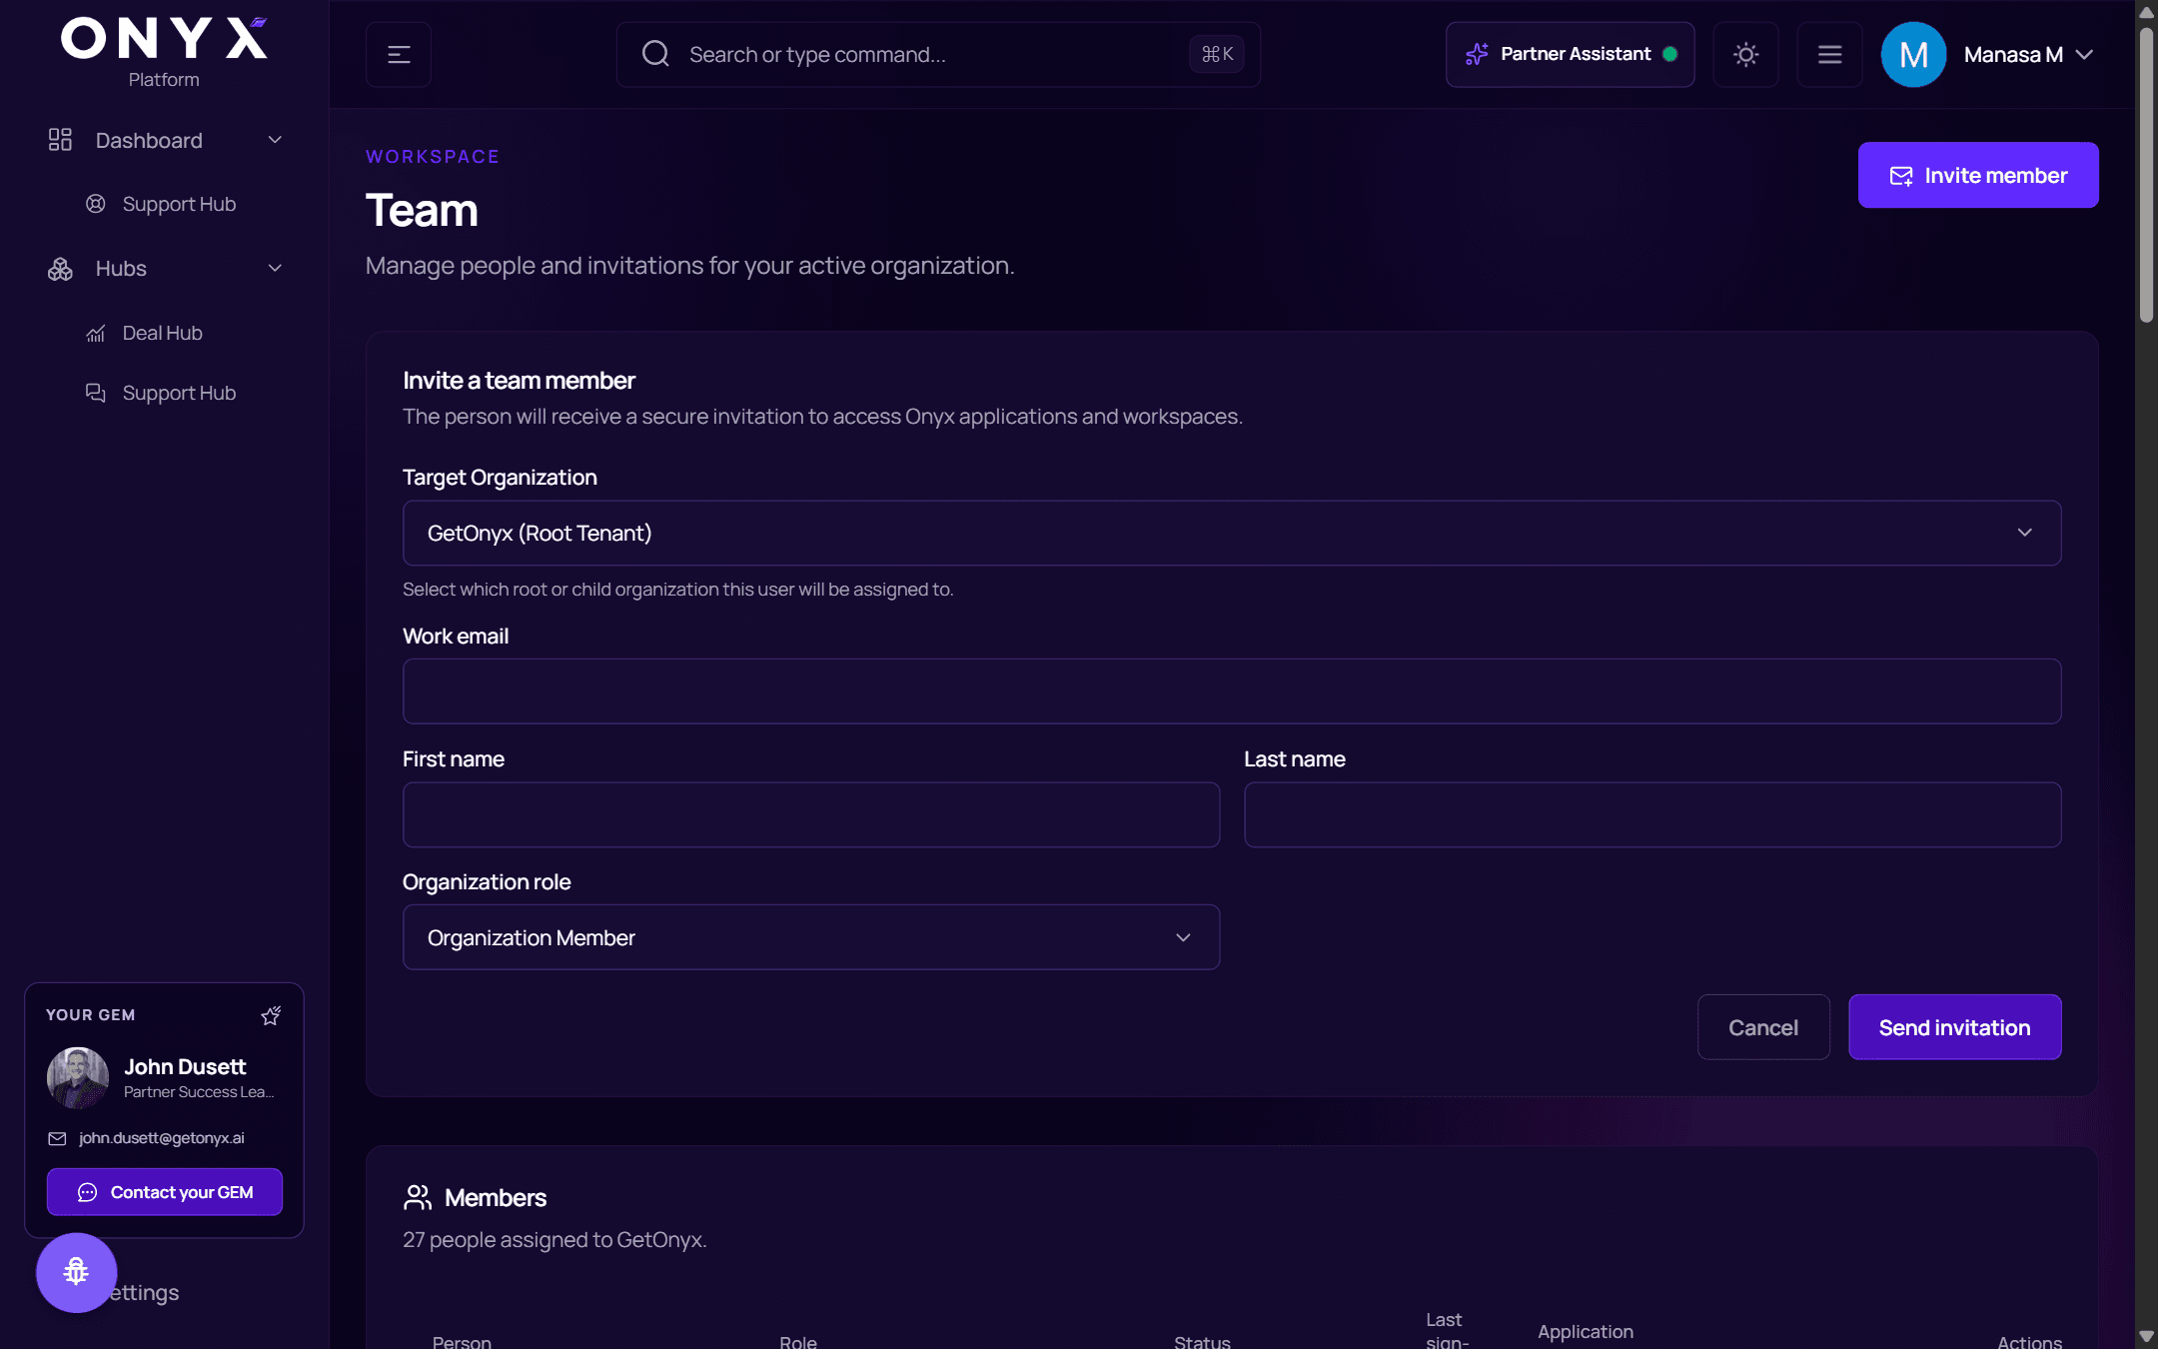Click the Members section heading
Viewport: 2158px width, 1349px height.
click(x=496, y=1197)
